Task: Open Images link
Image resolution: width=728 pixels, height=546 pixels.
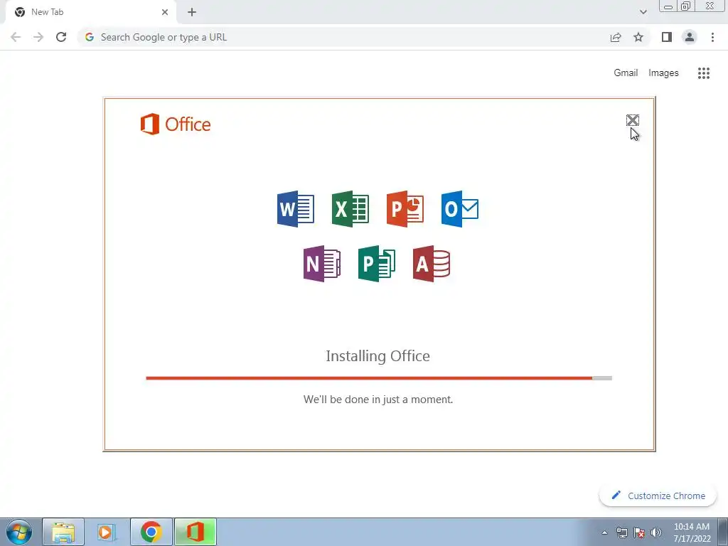Action: point(663,73)
